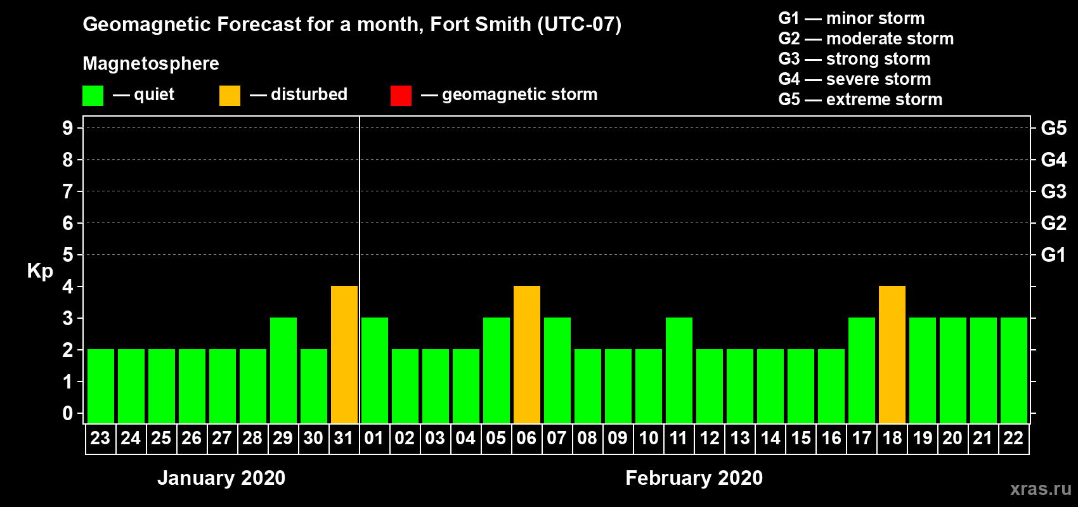The height and width of the screenshot is (507, 1078).
Task: Click the Kp value 0 axis tick
Action: click(x=68, y=413)
